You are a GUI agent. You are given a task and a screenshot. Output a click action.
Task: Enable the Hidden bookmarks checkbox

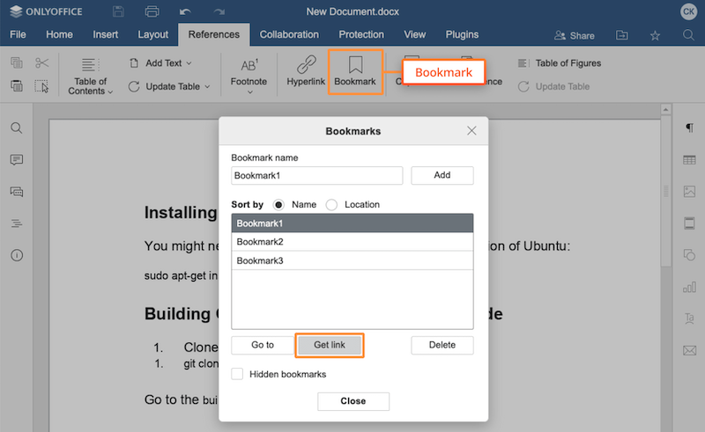coord(237,374)
